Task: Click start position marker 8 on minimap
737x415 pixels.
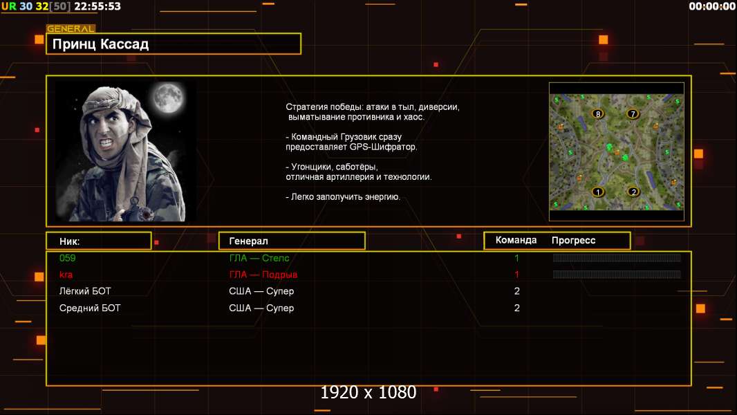Action: pyautogui.click(x=597, y=113)
